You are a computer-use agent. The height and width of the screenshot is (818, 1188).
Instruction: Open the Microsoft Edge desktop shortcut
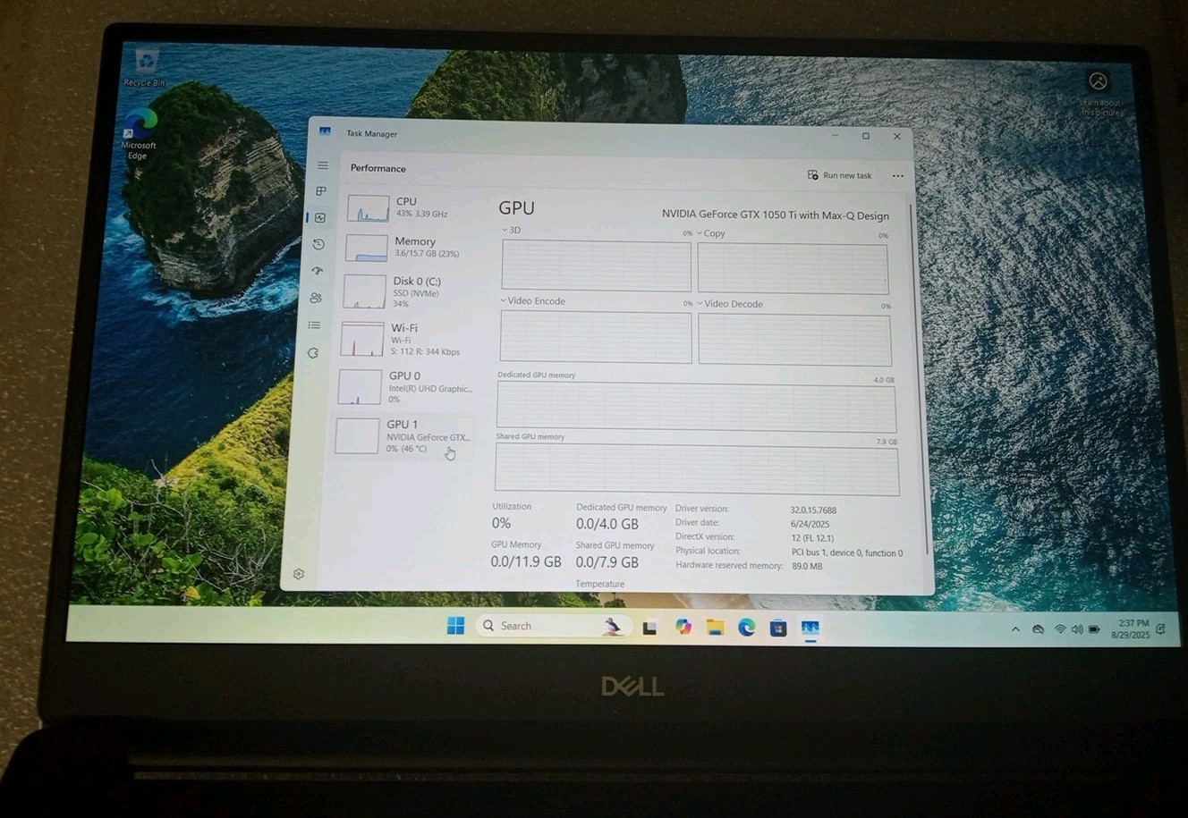click(x=139, y=134)
